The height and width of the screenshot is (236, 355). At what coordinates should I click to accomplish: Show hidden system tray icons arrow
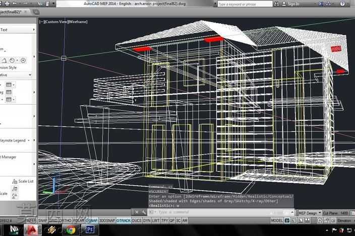(327, 230)
